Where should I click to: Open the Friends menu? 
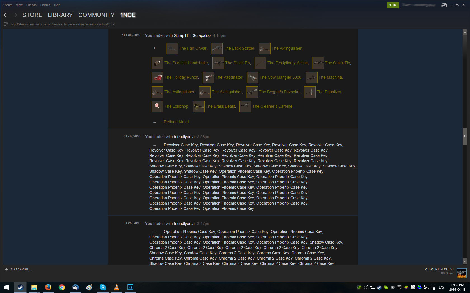click(31, 5)
